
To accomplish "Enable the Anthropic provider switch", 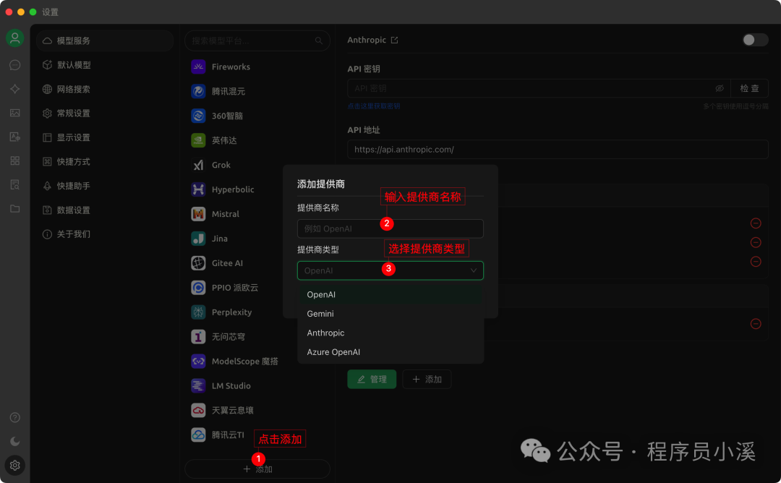I will coord(755,40).
